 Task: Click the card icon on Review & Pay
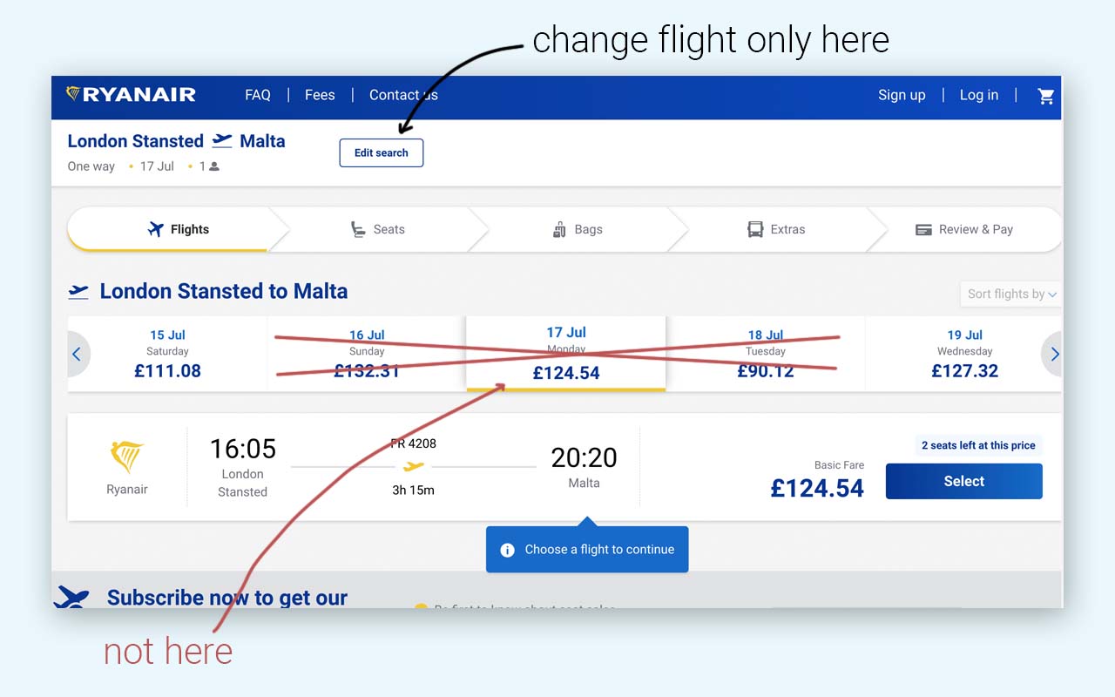tap(925, 229)
